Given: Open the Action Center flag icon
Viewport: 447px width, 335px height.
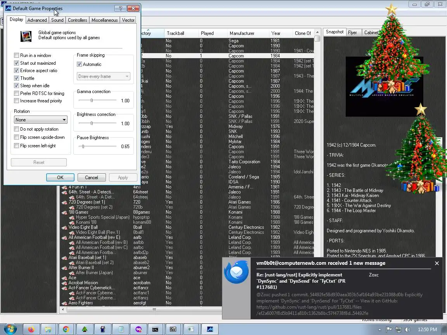Looking at the screenshot, I should [x=389, y=330].
